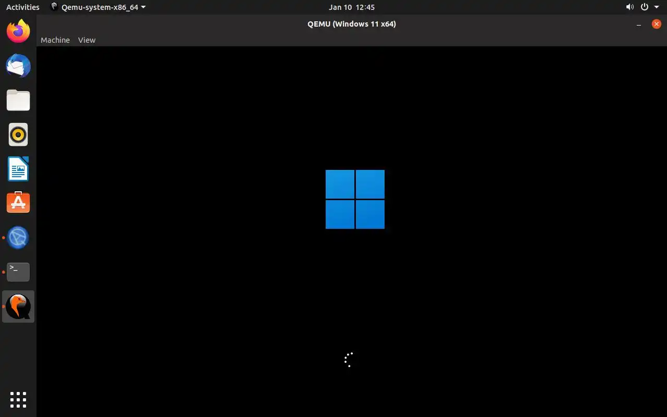
Task: Open the clock showing Jan 10 12:45
Action: [x=352, y=7]
